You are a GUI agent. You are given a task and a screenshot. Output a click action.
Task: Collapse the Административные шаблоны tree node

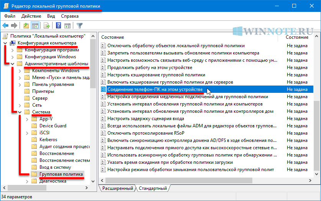coord(12,64)
